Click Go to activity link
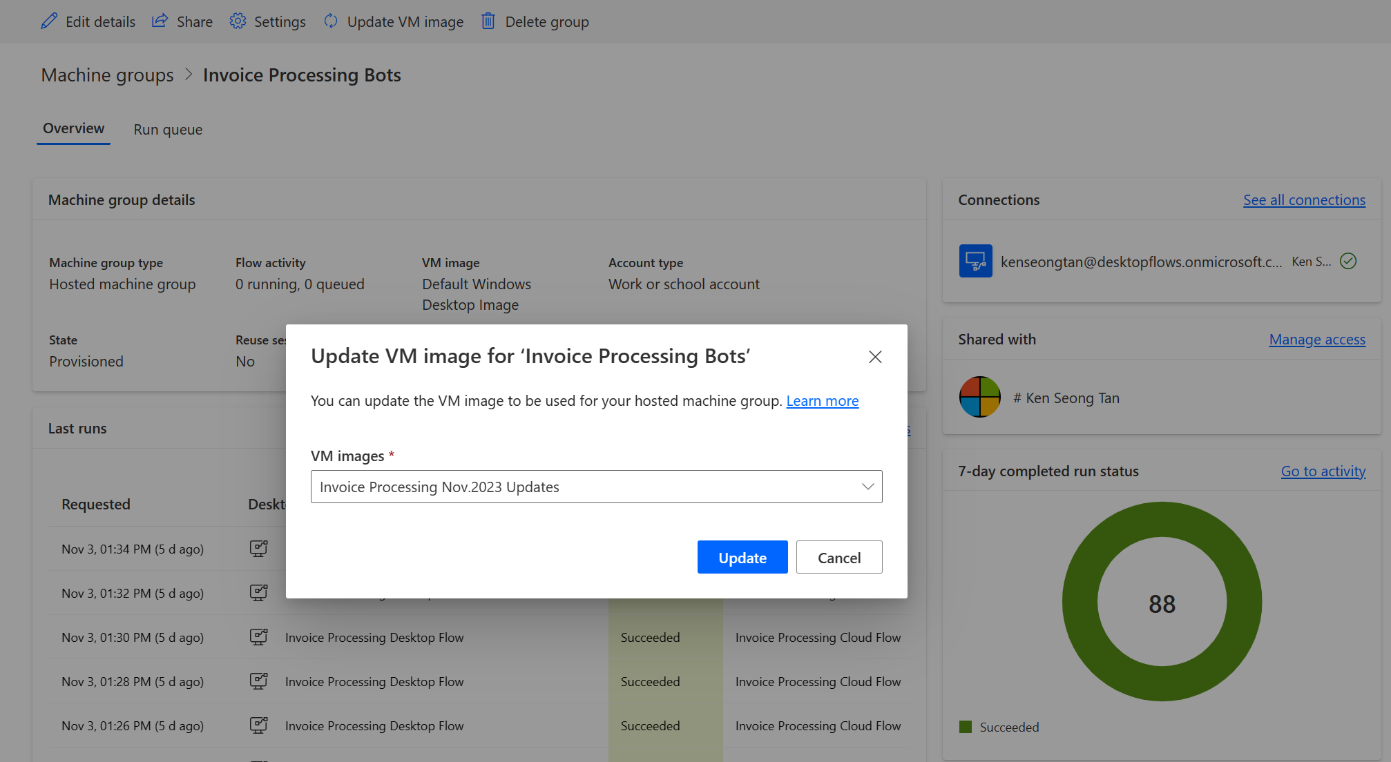This screenshot has height=762, width=1391. [x=1323, y=470]
